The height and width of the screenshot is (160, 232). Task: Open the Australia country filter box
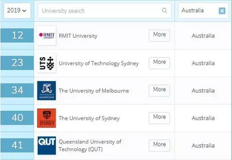203,11
